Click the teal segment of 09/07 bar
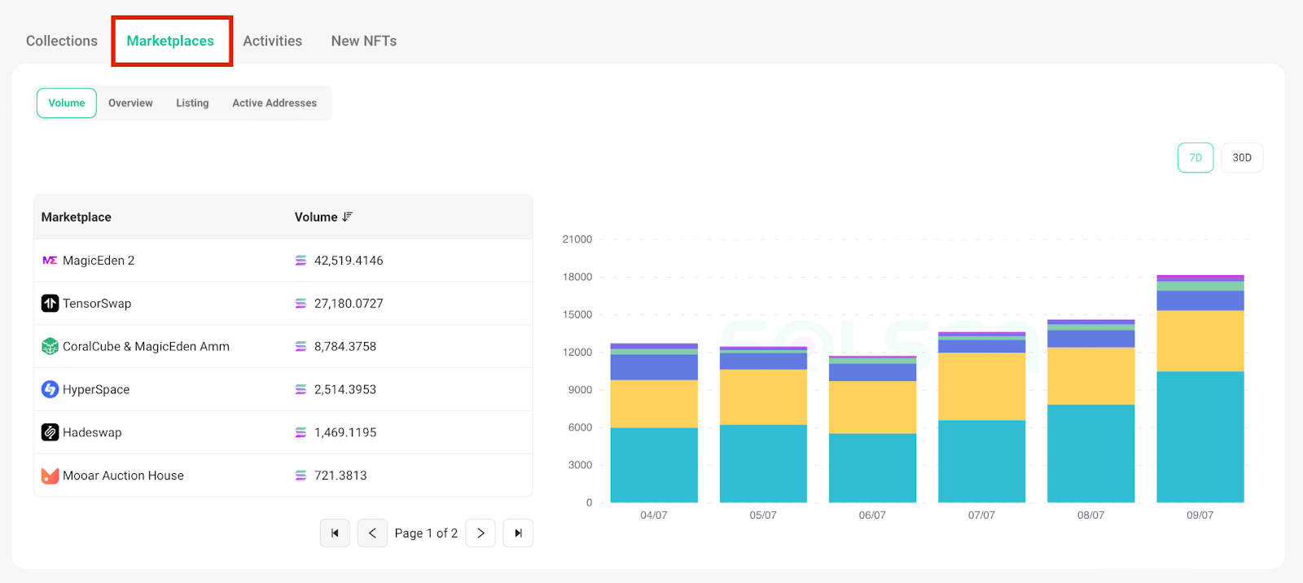Image resolution: width=1303 pixels, height=583 pixels. point(1200,437)
